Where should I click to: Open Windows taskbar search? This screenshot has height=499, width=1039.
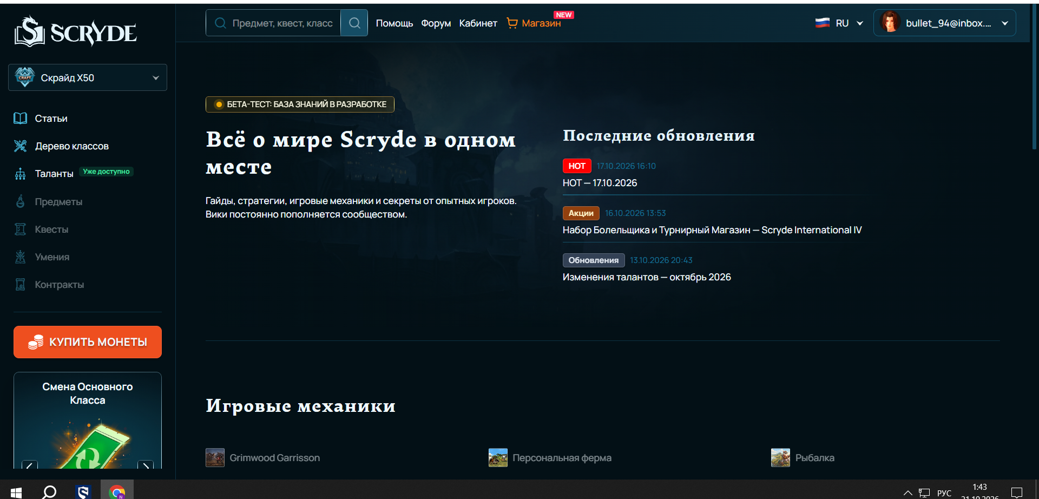click(49, 492)
